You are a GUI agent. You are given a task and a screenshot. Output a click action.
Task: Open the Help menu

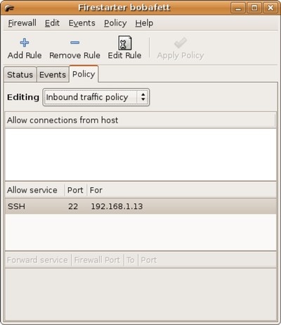point(144,23)
